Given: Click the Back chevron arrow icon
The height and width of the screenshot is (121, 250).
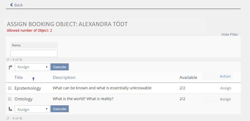Looking at the screenshot, I should [x=11, y=5].
